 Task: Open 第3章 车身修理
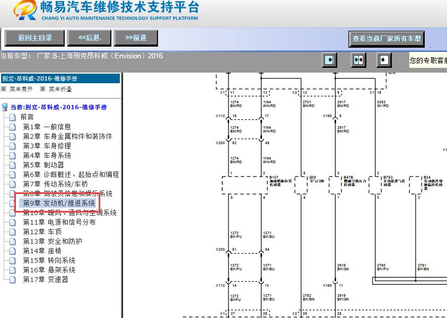click(x=47, y=146)
